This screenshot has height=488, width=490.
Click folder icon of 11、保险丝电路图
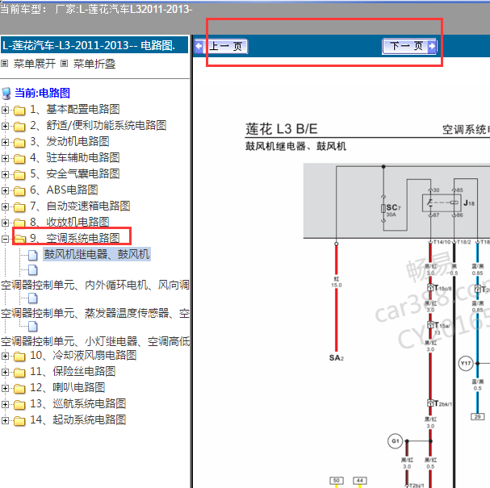[19, 373]
